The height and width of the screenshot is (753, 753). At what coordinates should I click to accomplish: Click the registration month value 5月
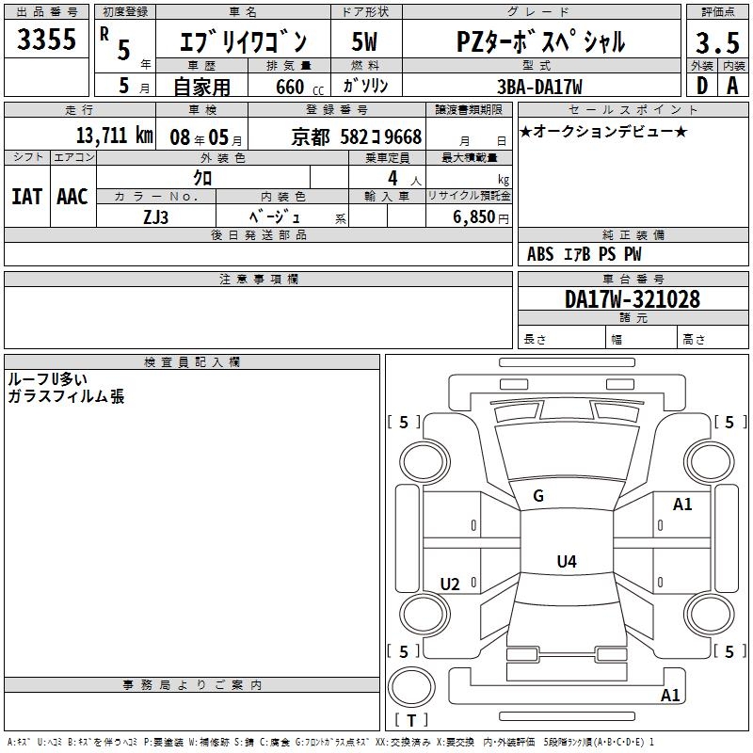coord(134,86)
